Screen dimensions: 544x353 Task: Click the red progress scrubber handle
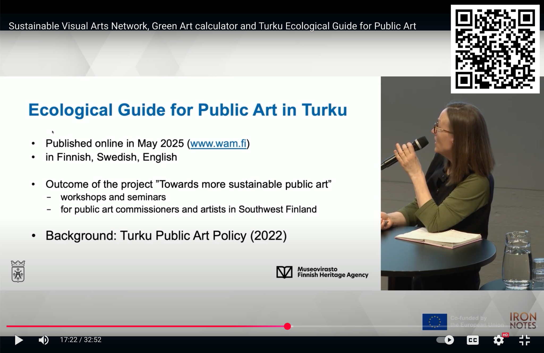coord(287,326)
